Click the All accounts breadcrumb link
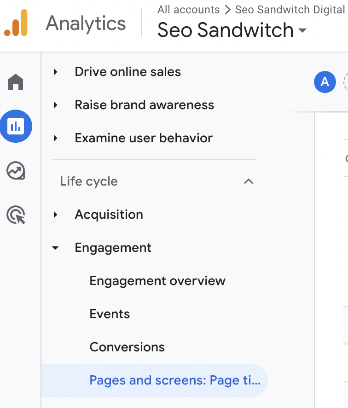This screenshot has width=348, height=408. tap(188, 10)
